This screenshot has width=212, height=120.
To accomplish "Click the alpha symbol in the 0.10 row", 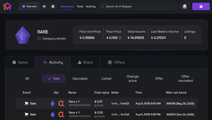I will coord(61,114).
